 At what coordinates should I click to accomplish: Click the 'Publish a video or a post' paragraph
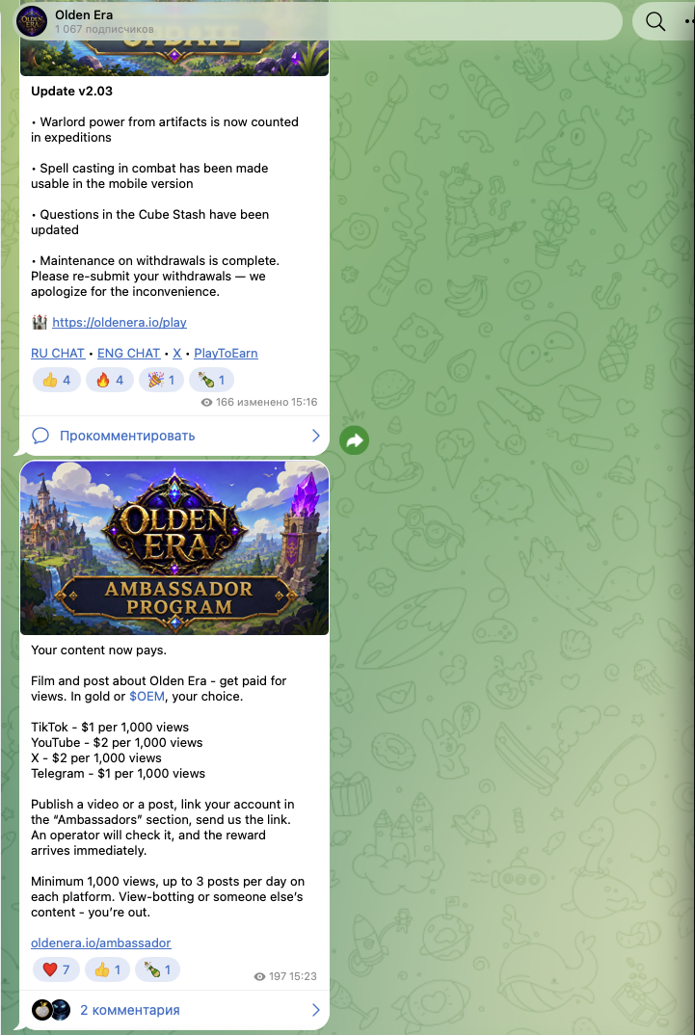click(163, 828)
